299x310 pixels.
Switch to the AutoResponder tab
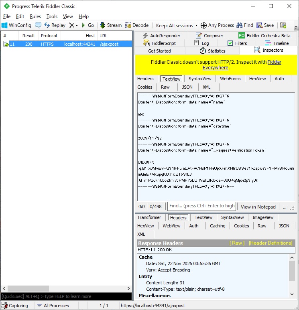(x=161, y=36)
